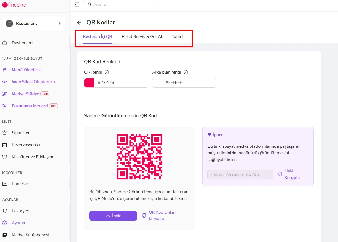Click QR Kod Linkini Kopyala link
The width and height of the screenshot is (338, 242).
(x=163, y=215)
